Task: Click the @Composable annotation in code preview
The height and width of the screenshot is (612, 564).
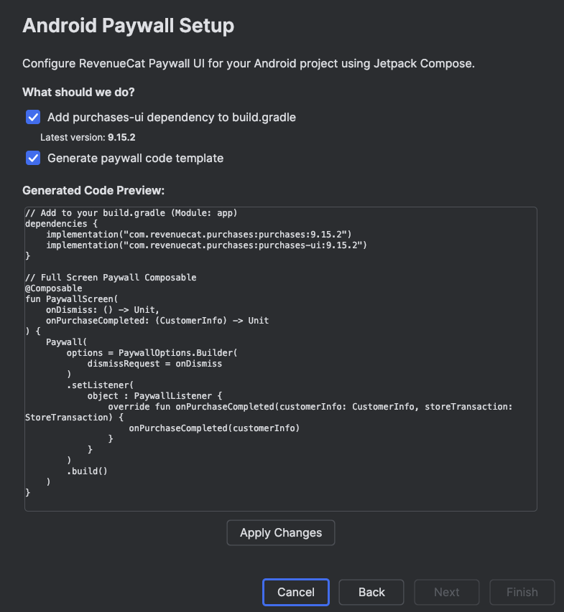Action: tap(53, 288)
